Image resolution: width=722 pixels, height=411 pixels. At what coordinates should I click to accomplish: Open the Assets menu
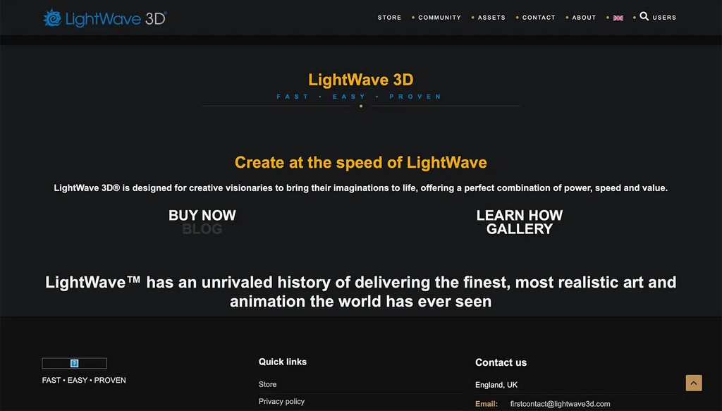[491, 18]
